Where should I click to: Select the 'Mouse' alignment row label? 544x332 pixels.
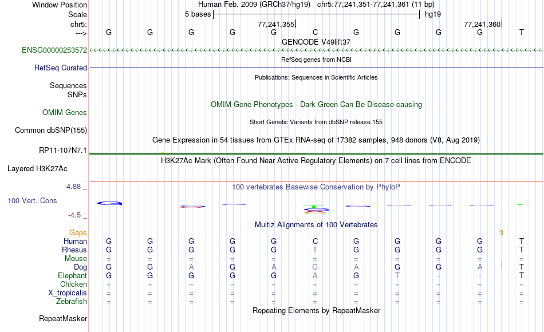click(76, 259)
